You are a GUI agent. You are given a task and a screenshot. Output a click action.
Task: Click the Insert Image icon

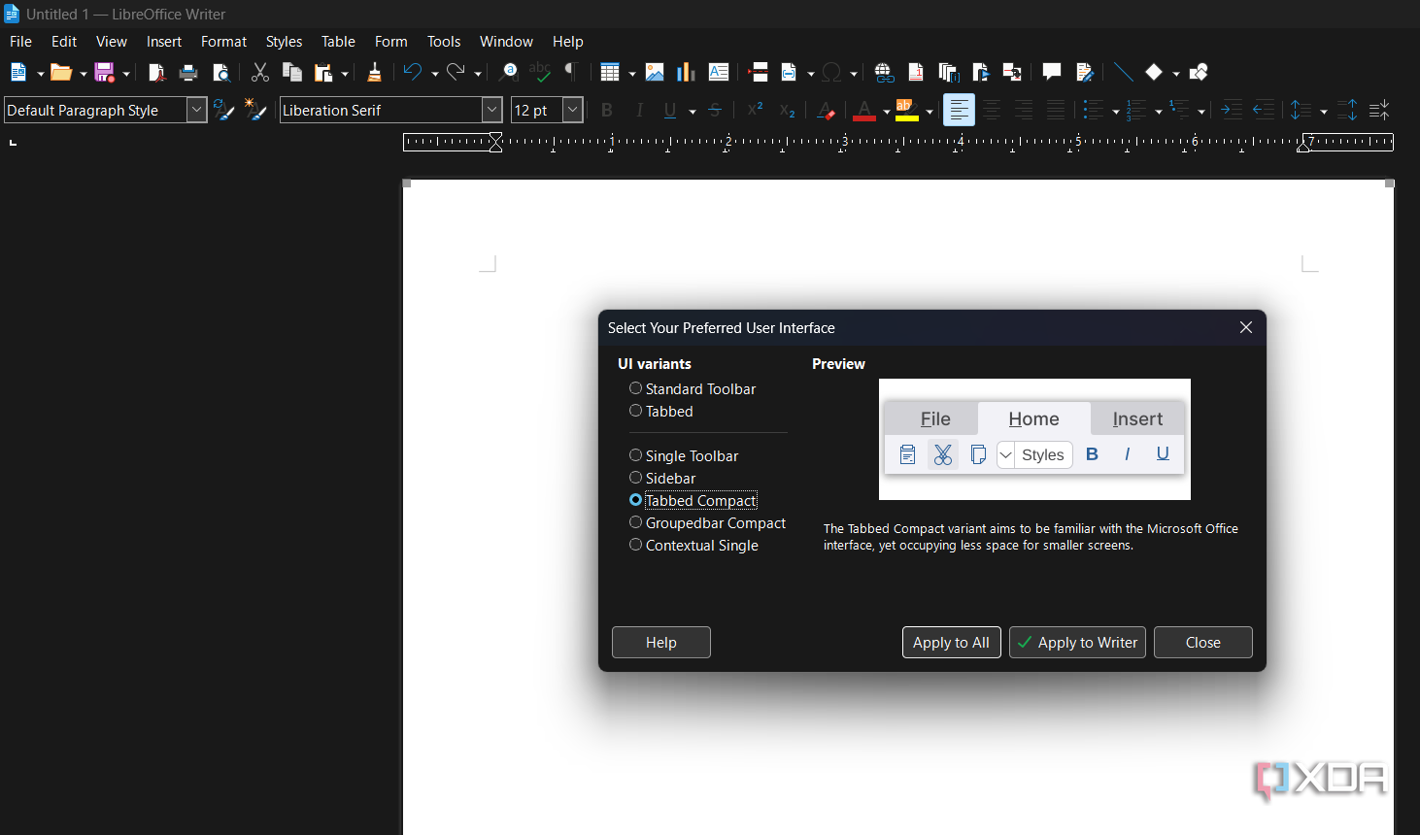pyautogui.click(x=655, y=72)
